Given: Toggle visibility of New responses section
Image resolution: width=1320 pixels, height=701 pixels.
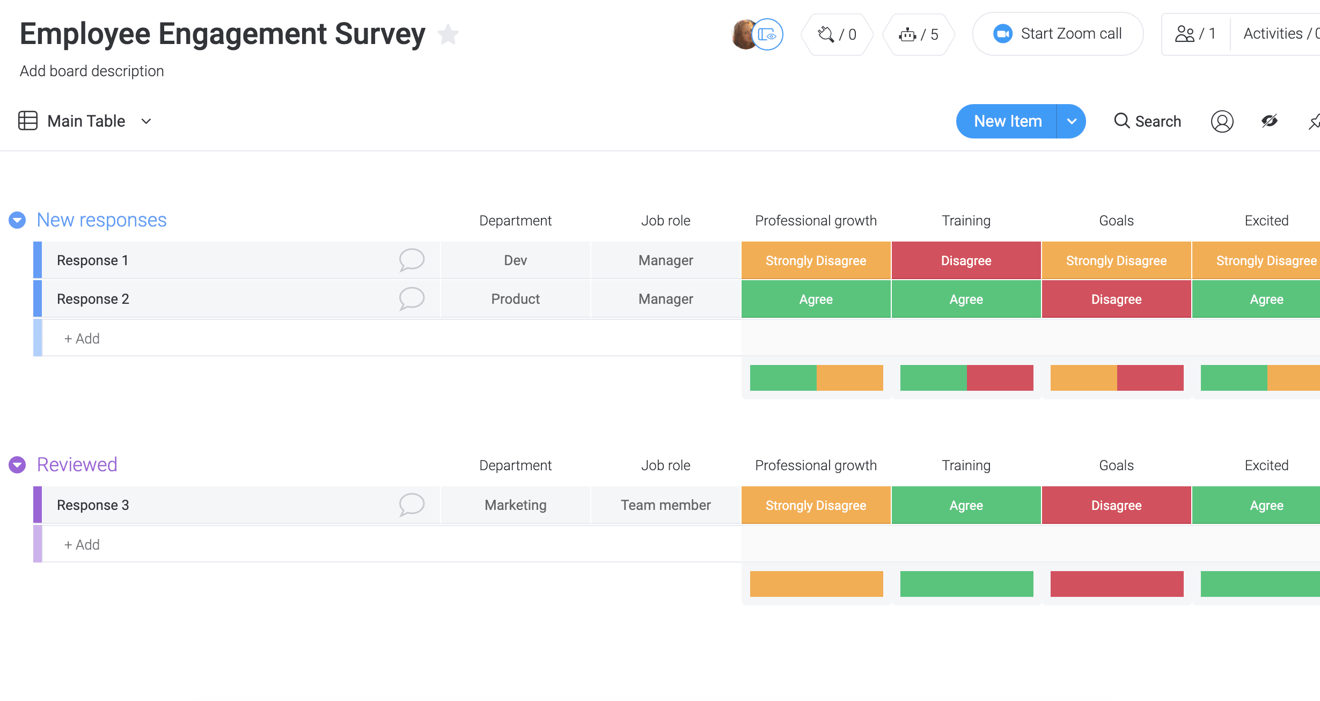Looking at the screenshot, I should click(x=17, y=219).
